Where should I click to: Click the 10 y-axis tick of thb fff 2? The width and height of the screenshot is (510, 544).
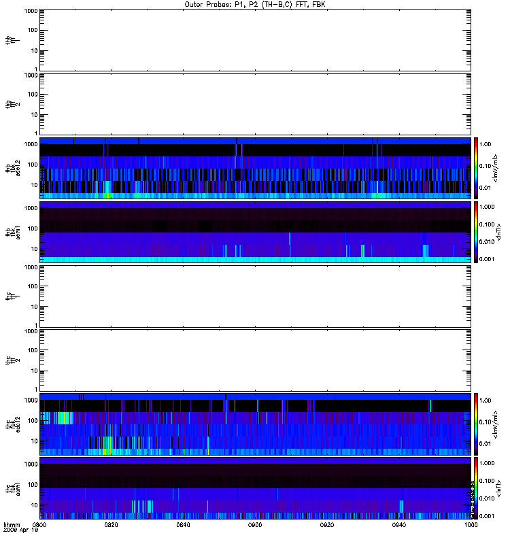click(34, 115)
